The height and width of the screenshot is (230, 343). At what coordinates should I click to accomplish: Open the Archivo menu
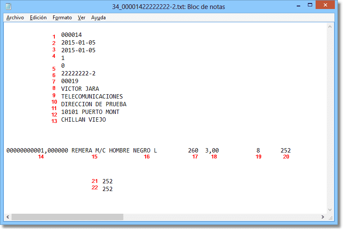point(15,18)
